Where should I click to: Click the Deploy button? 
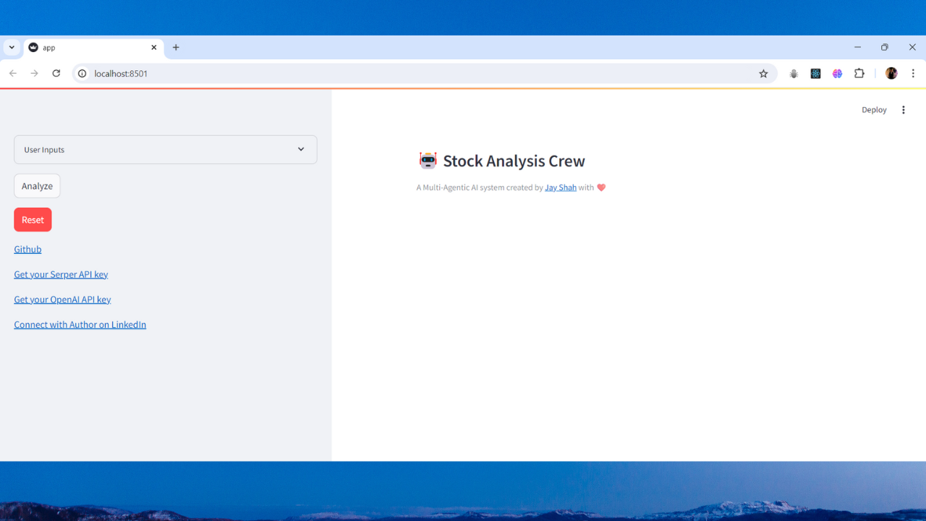point(874,110)
